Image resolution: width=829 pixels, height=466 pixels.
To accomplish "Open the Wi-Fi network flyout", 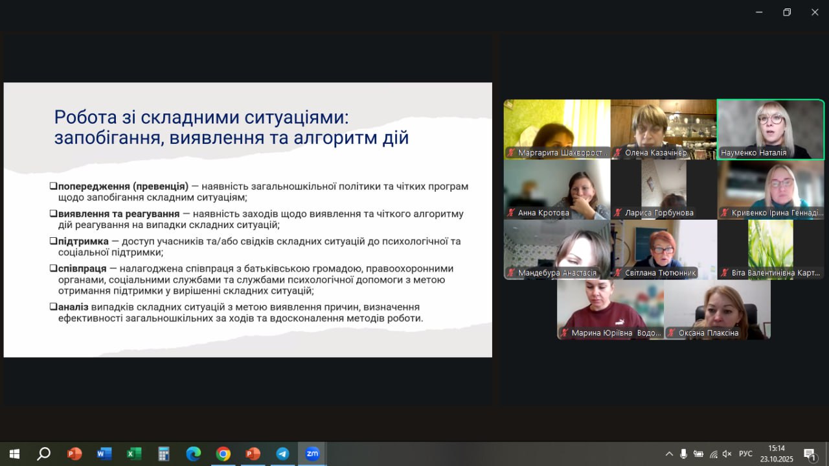I will [713, 454].
